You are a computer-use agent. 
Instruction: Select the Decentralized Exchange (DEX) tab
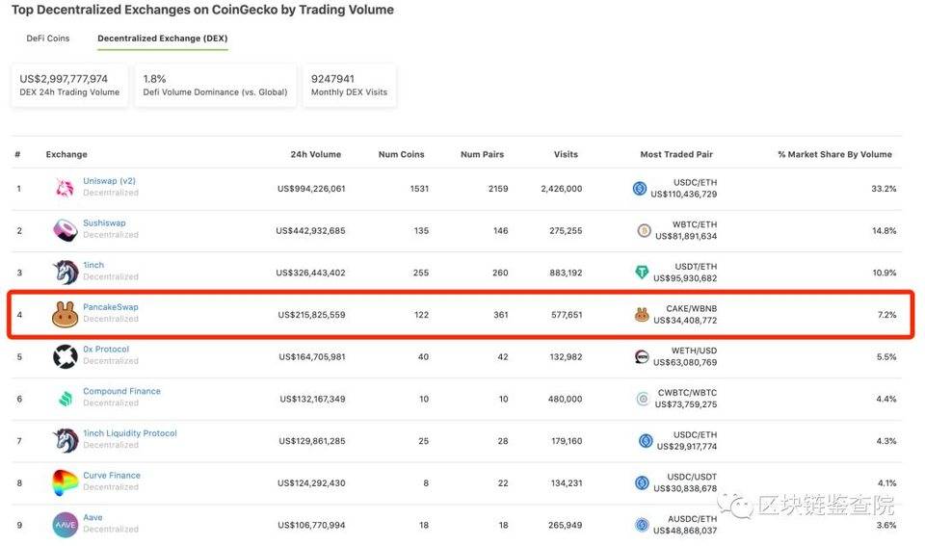(x=163, y=39)
